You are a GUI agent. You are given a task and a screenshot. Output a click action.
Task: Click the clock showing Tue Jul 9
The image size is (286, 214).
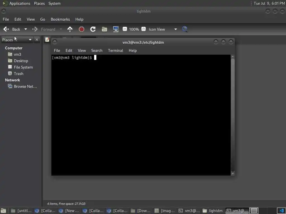point(269,3)
